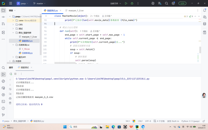This screenshot has height=130, width=208.
Task: Change 4 个空格 indent setting
Action: tap(159, 121)
